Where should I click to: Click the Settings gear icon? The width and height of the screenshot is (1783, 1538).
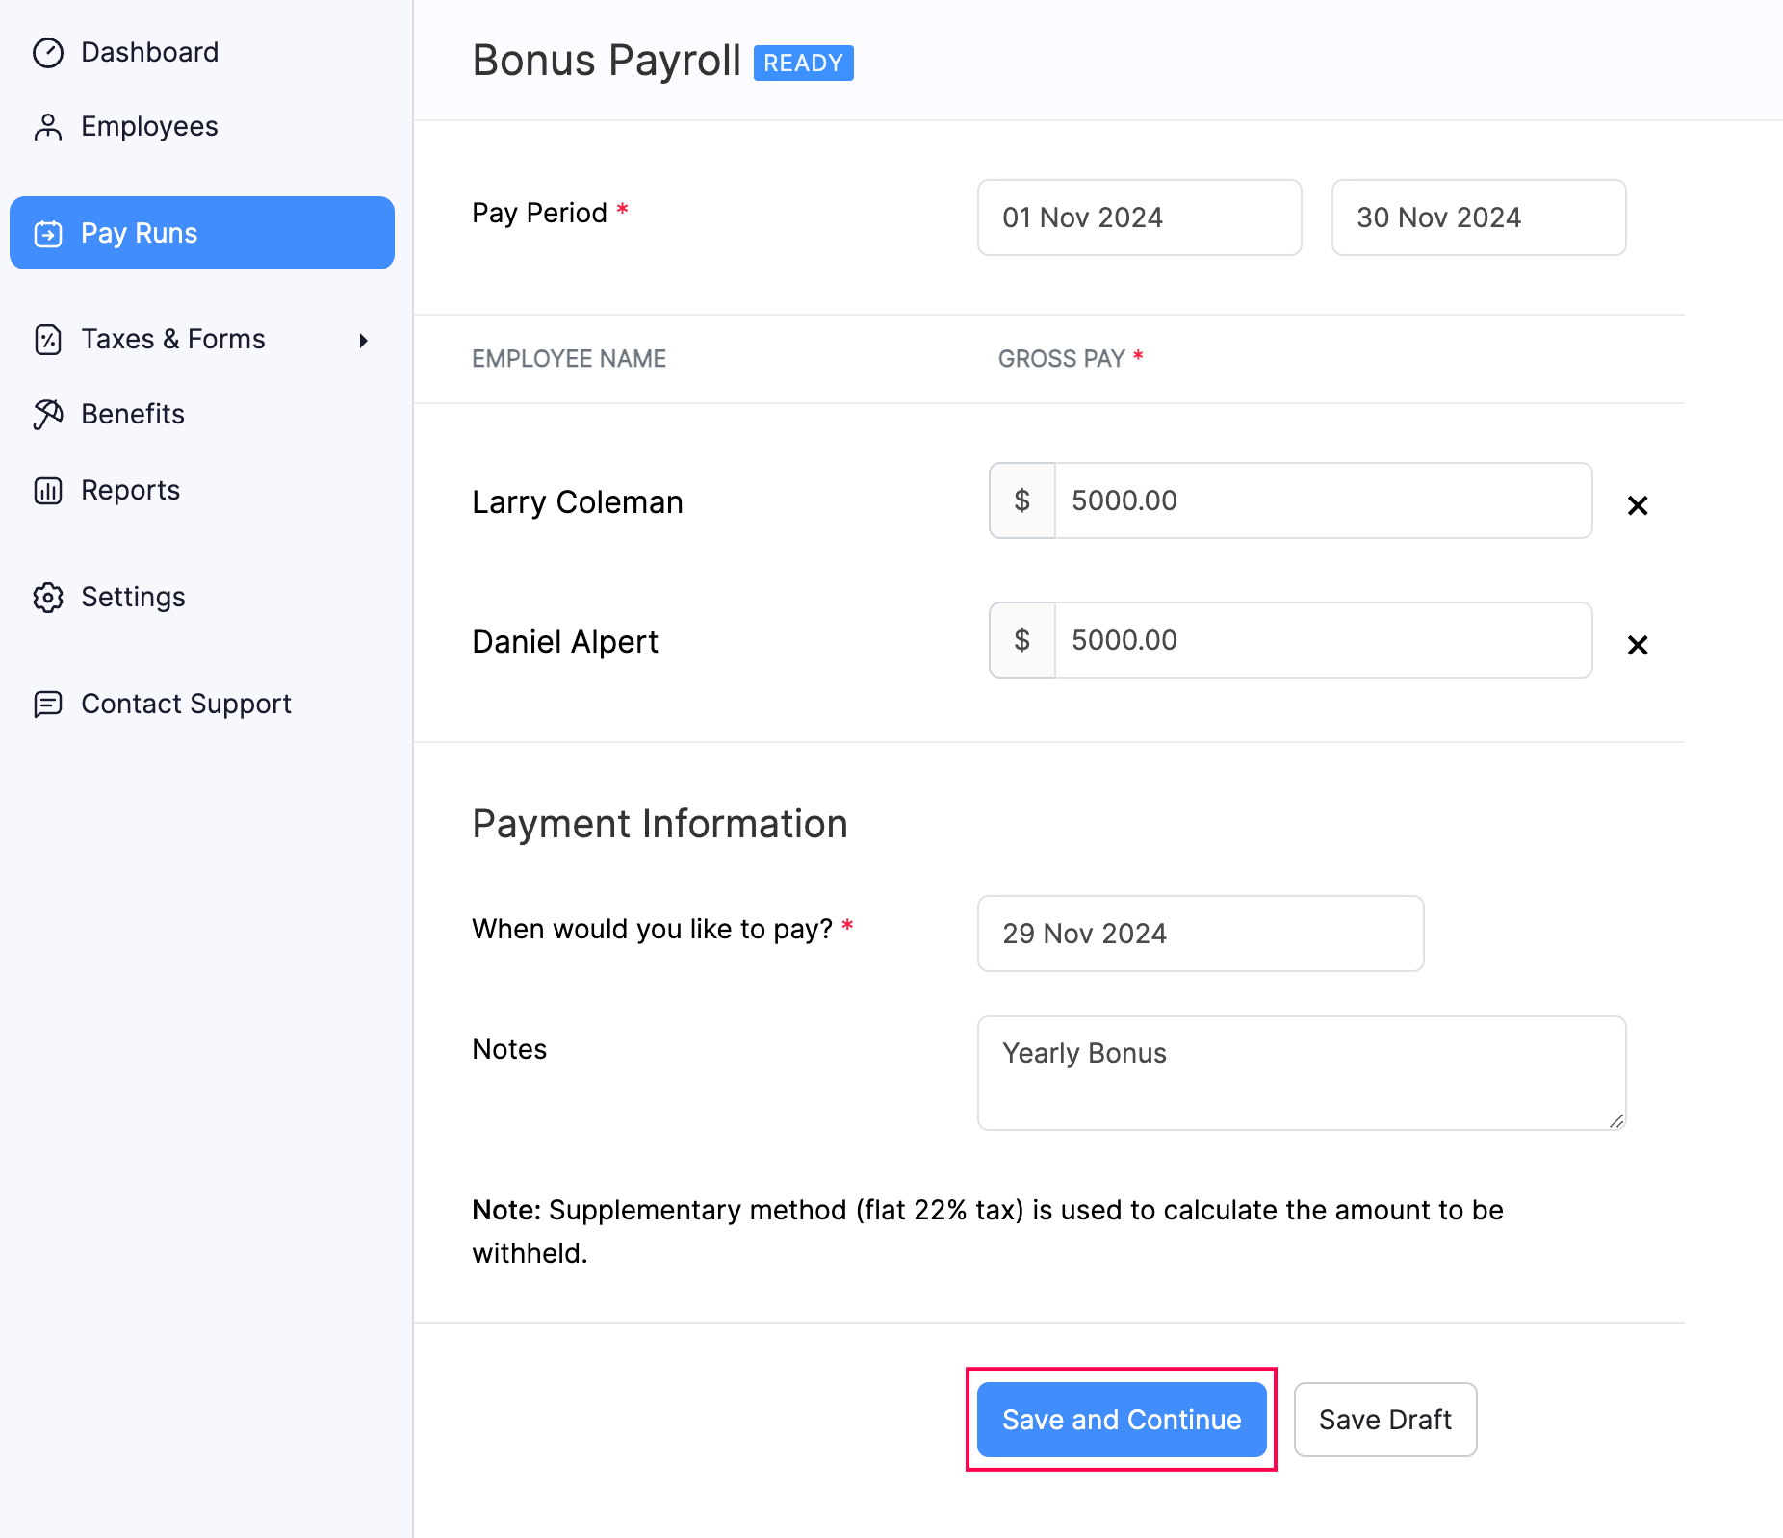point(49,597)
